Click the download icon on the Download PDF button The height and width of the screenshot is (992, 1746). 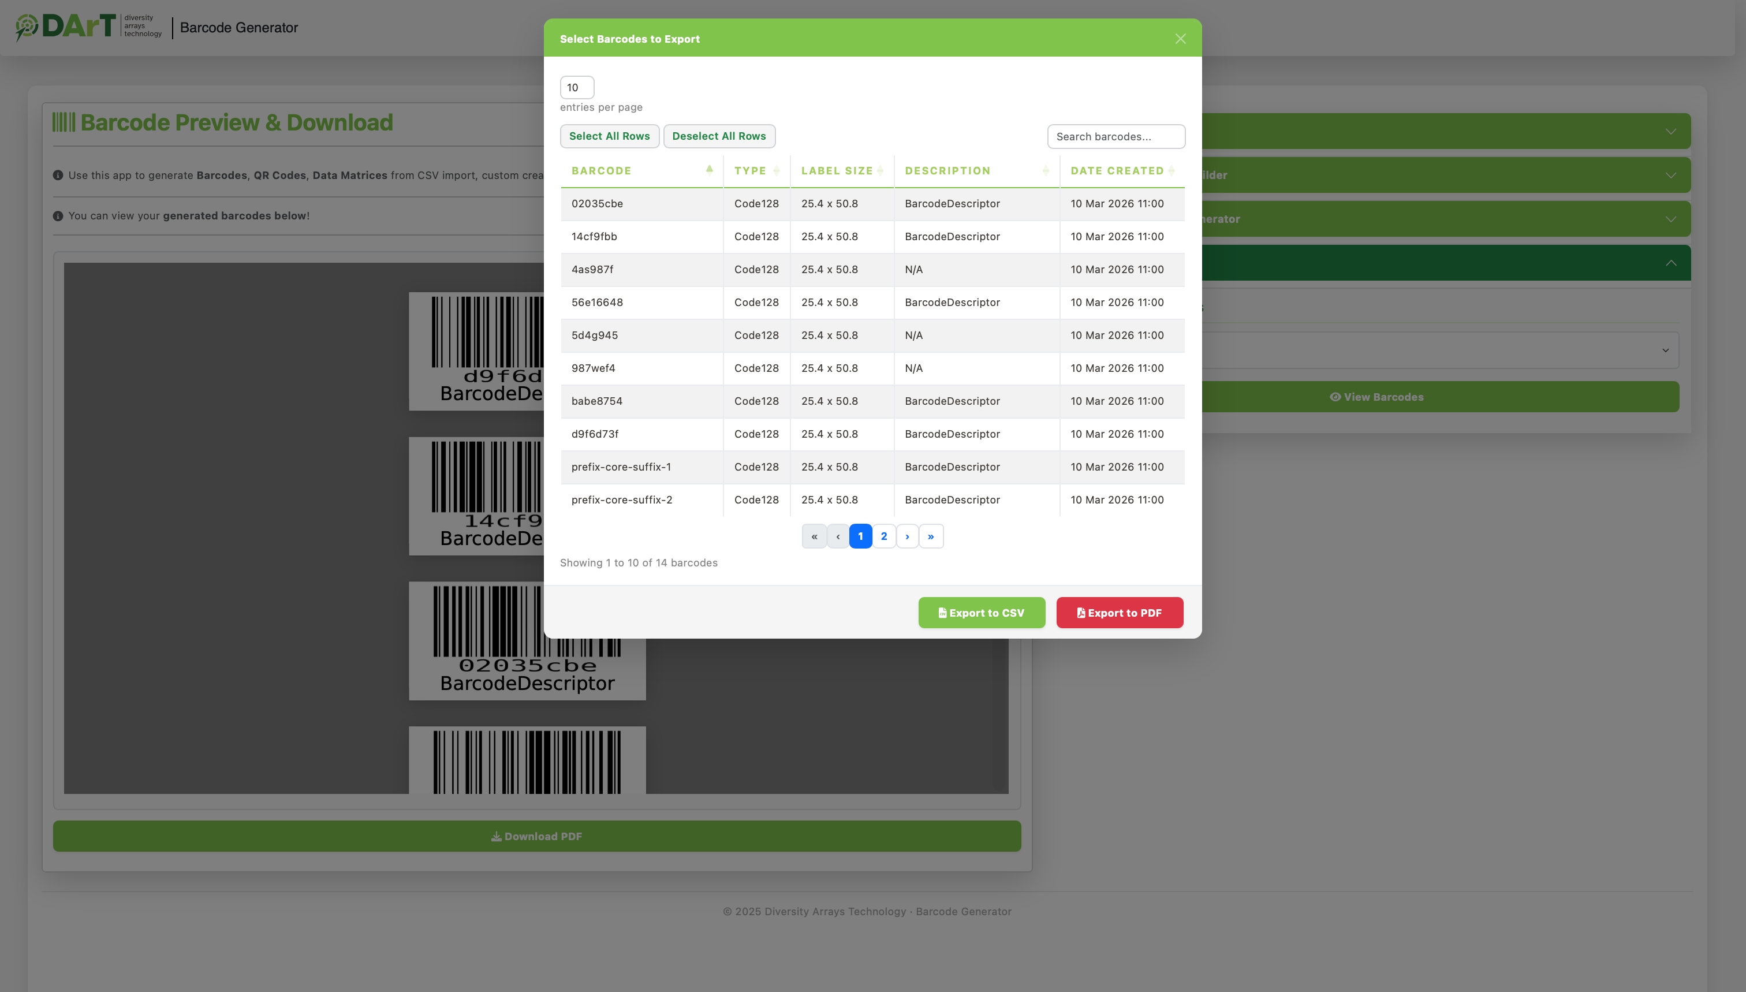496,836
